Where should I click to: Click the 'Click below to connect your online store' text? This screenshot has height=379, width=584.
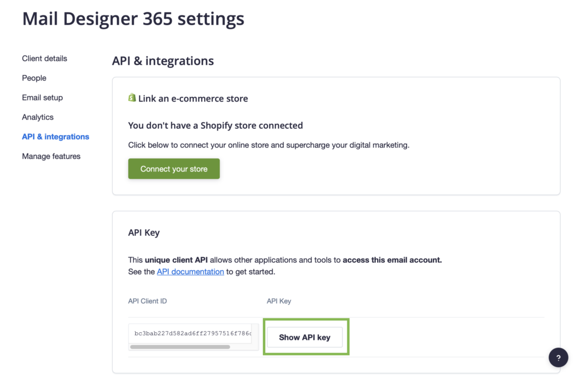[269, 145]
